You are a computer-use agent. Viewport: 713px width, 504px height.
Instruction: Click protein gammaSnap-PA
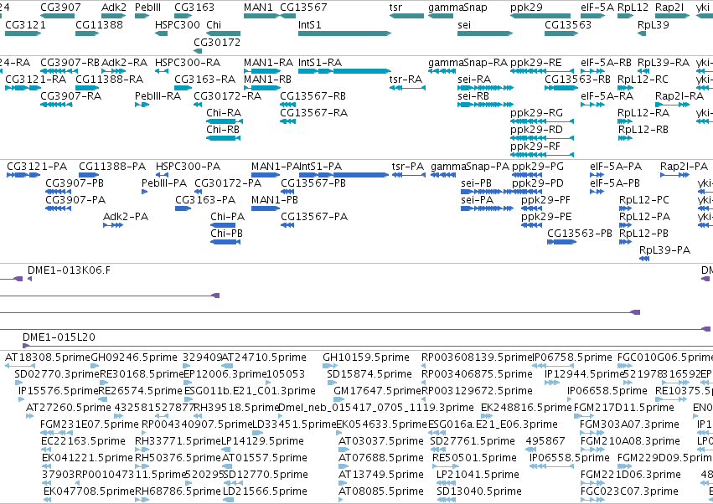[470, 167]
